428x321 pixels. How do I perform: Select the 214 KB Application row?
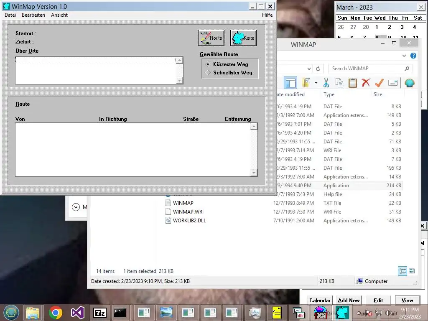coord(339,186)
